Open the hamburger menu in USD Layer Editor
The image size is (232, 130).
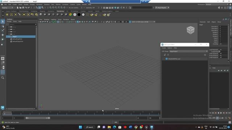(x=205, y=55)
